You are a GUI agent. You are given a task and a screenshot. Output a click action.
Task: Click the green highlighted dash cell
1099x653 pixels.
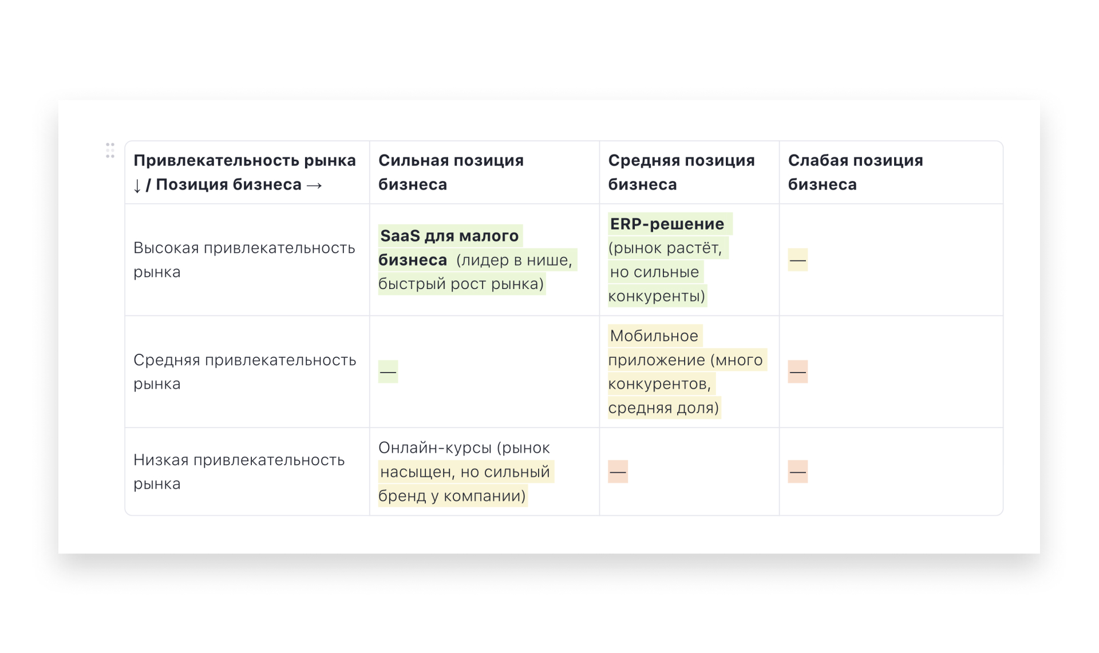tap(388, 372)
